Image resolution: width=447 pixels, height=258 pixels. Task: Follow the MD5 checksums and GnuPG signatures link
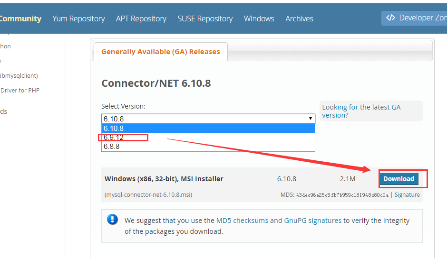click(x=279, y=221)
